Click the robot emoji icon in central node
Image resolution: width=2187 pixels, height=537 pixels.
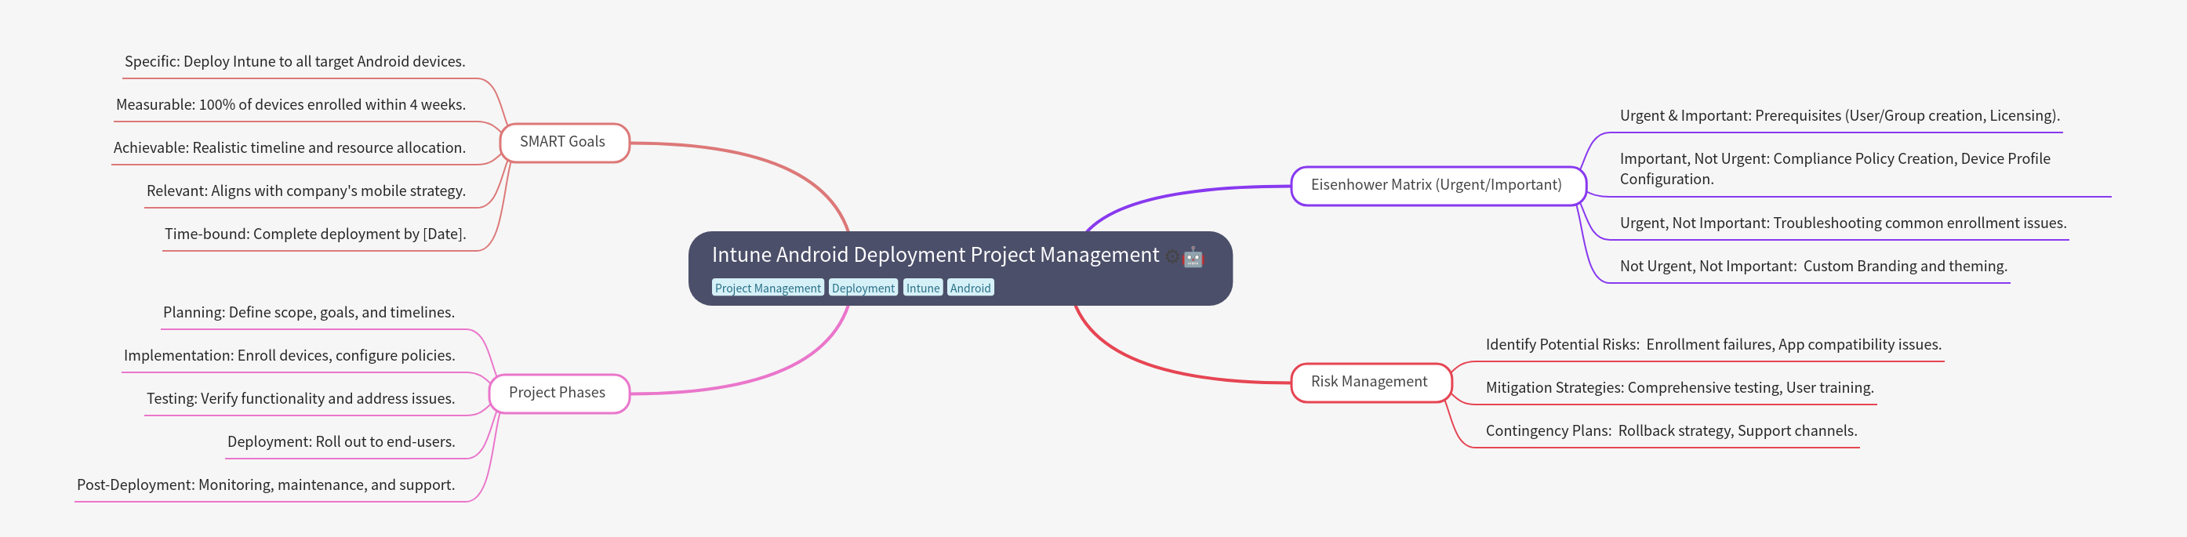coord(1193,256)
